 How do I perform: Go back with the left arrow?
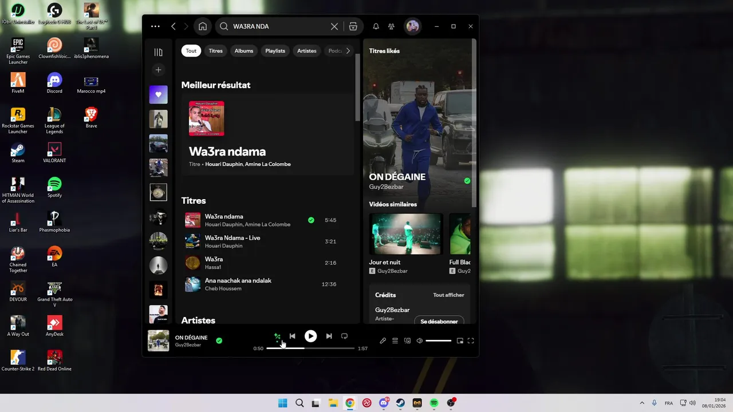[x=174, y=26]
